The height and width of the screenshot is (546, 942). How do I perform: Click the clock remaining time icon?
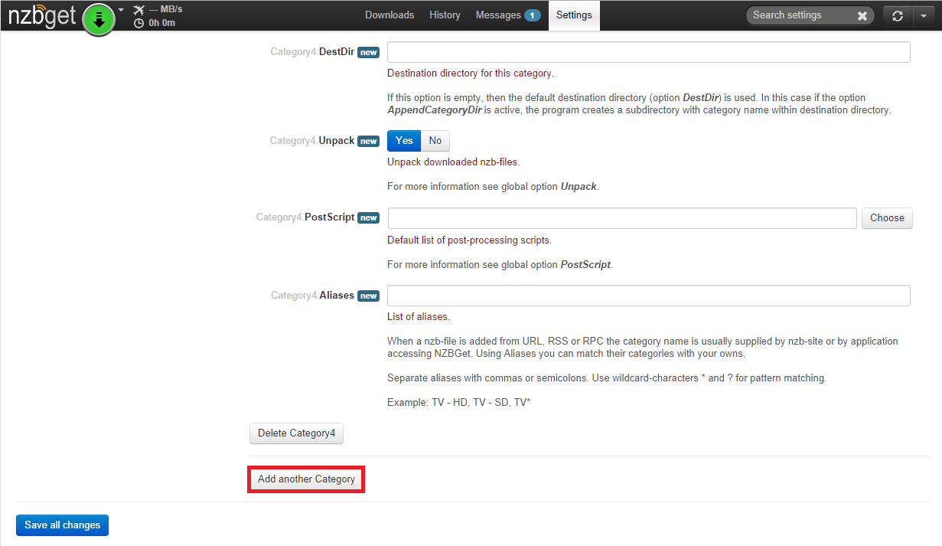(x=139, y=23)
